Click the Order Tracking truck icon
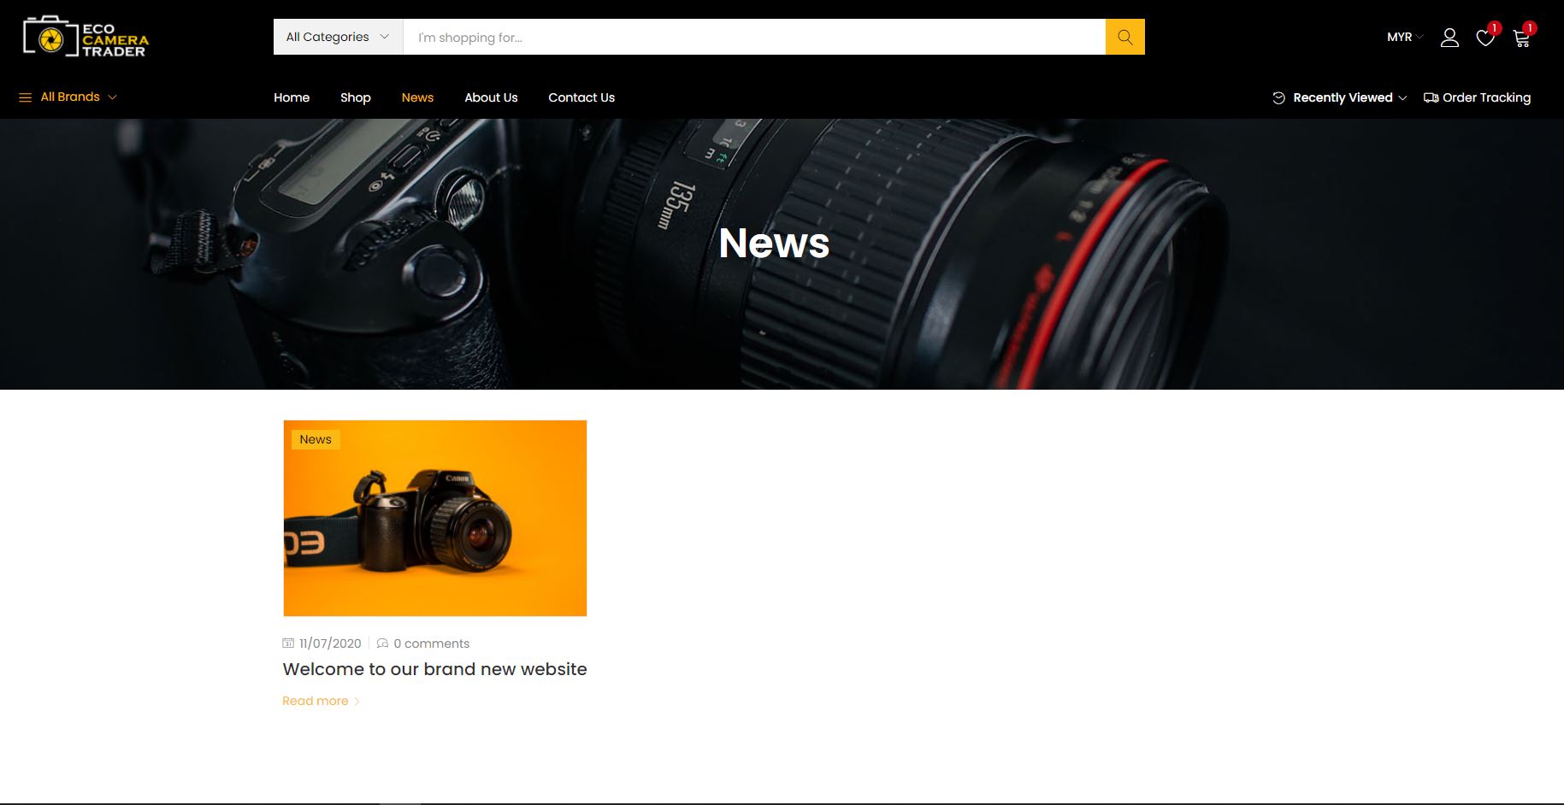The width and height of the screenshot is (1564, 805). coord(1431,97)
